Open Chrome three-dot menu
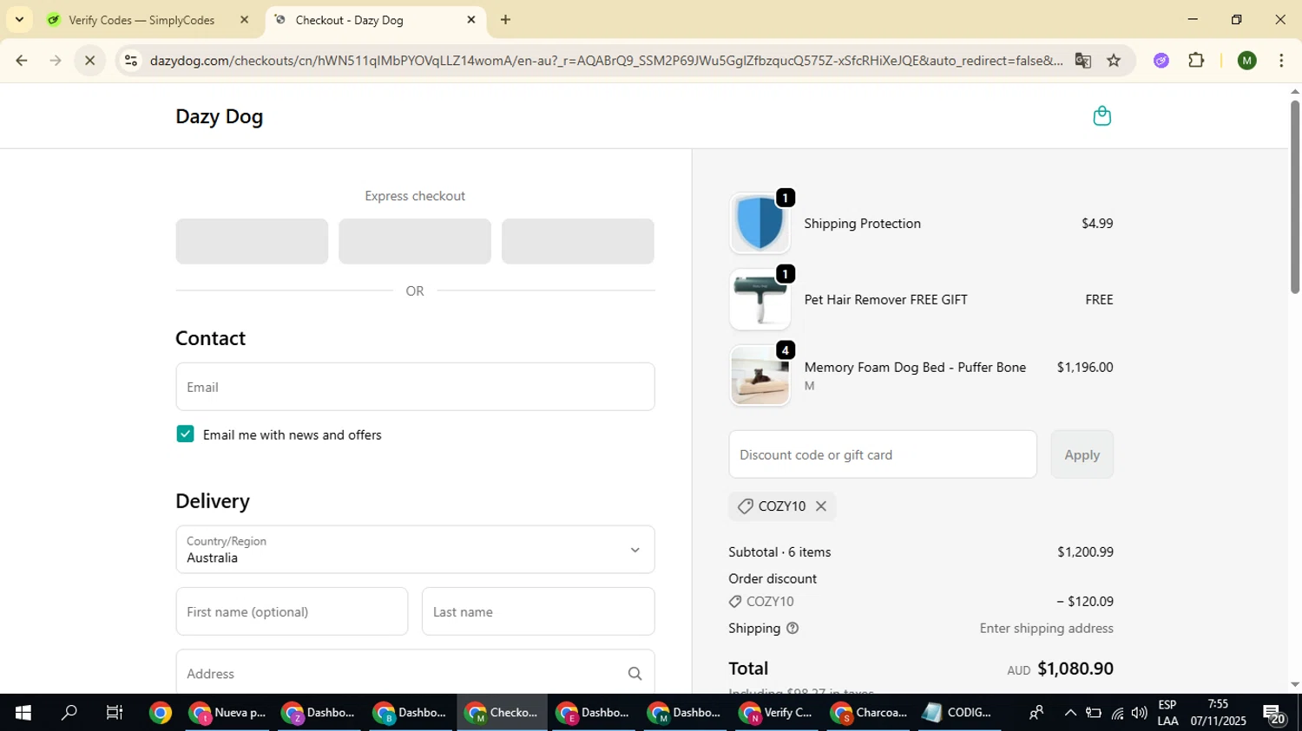The height and width of the screenshot is (731, 1302). click(1282, 61)
